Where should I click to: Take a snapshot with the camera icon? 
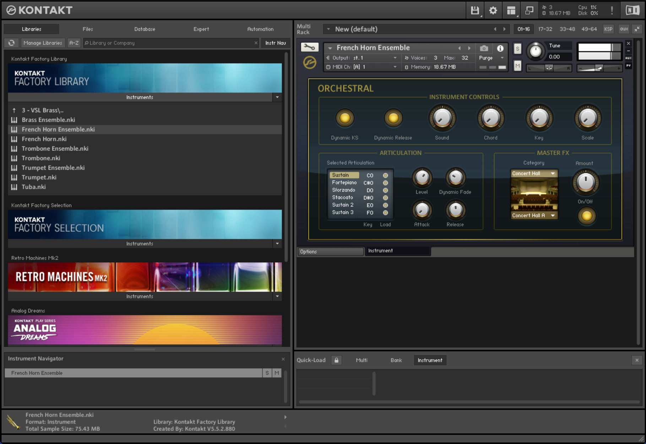pos(484,48)
